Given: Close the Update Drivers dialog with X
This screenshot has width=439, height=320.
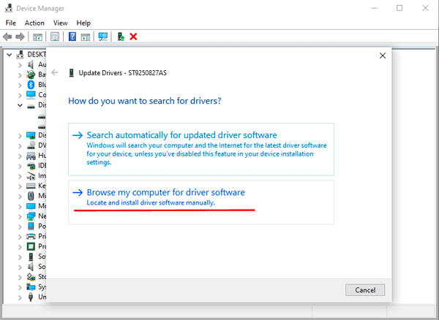Looking at the screenshot, I should tap(383, 56).
